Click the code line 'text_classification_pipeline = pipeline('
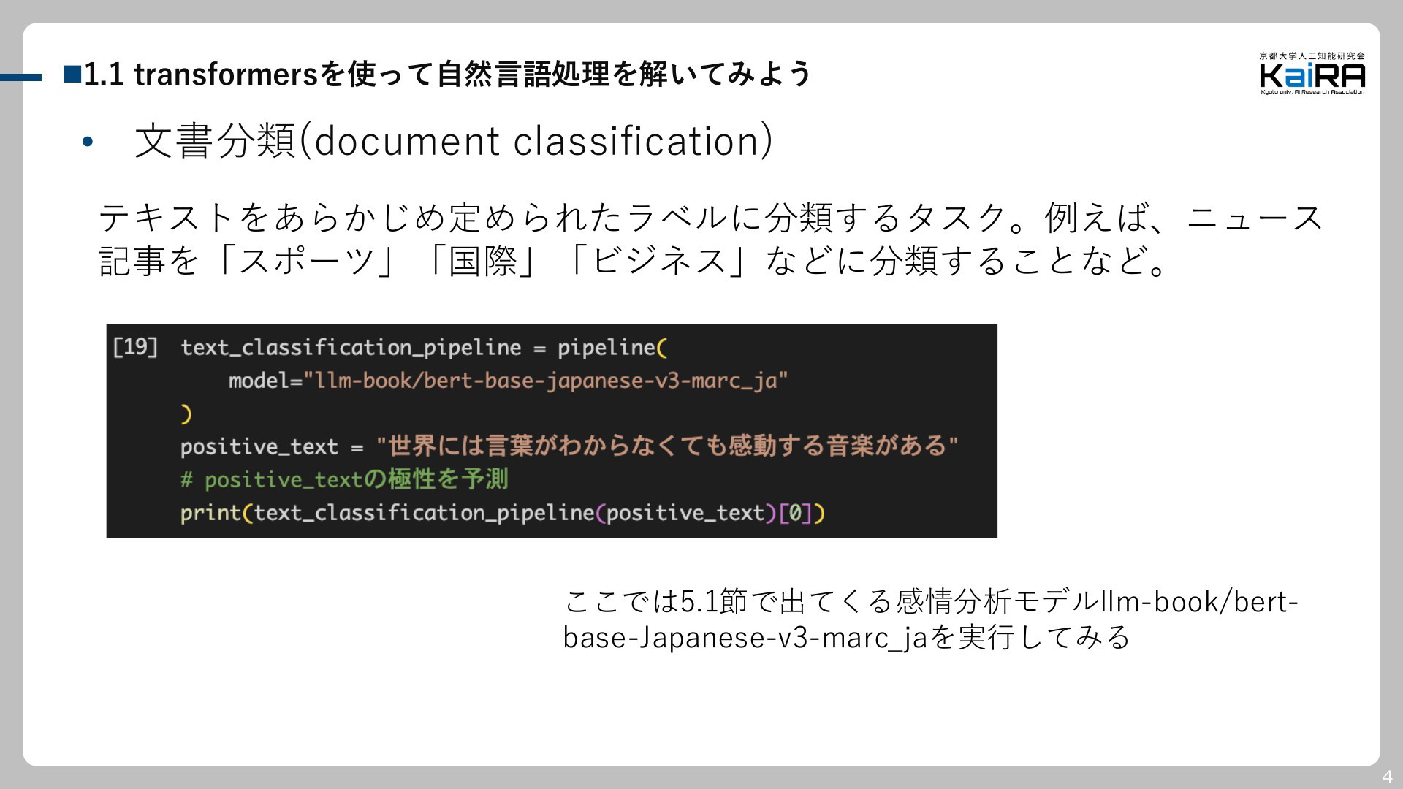This screenshot has height=789, width=1403. tap(425, 347)
